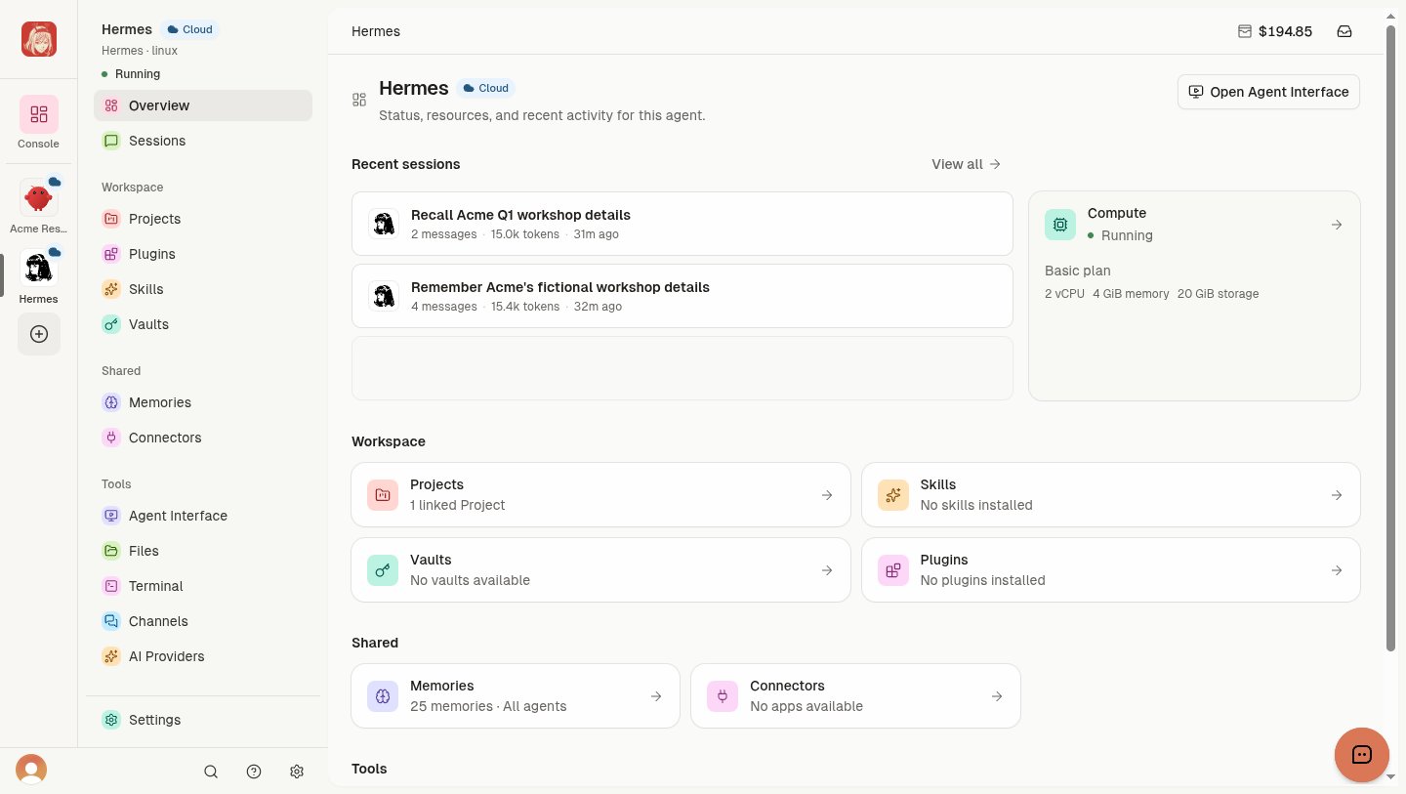The width and height of the screenshot is (1406, 794).
Task: Click the overview grid icon beside Hermes heading
Action: pyautogui.click(x=359, y=100)
